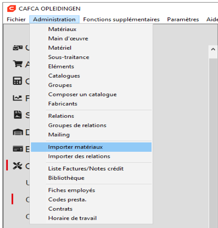Viewport: 218px width, 228px height.
Task: Click the document report sidebar icon
Action: click(x=18, y=115)
